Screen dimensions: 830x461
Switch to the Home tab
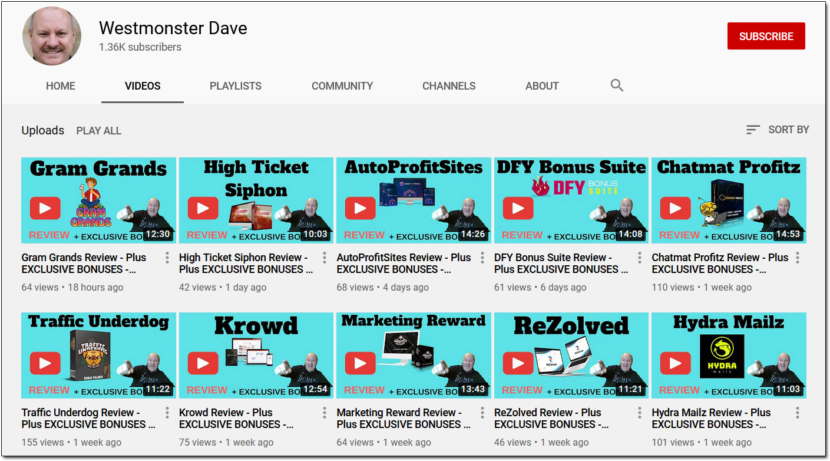click(x=61, y=86)
